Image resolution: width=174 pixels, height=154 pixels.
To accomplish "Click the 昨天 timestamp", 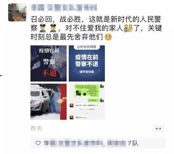I will (x=36, y=129).
